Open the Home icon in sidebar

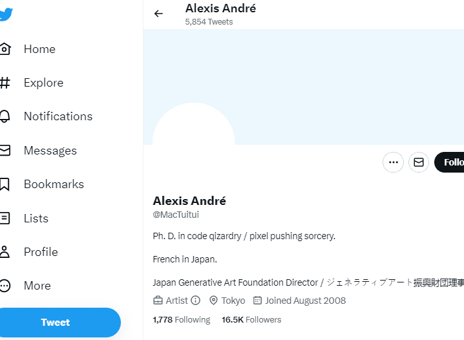pyautogui.click(x=5, y=49)
